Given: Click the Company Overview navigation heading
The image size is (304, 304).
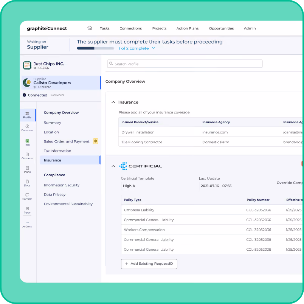Looking at the screenshot, I should (x=61, y=112).
